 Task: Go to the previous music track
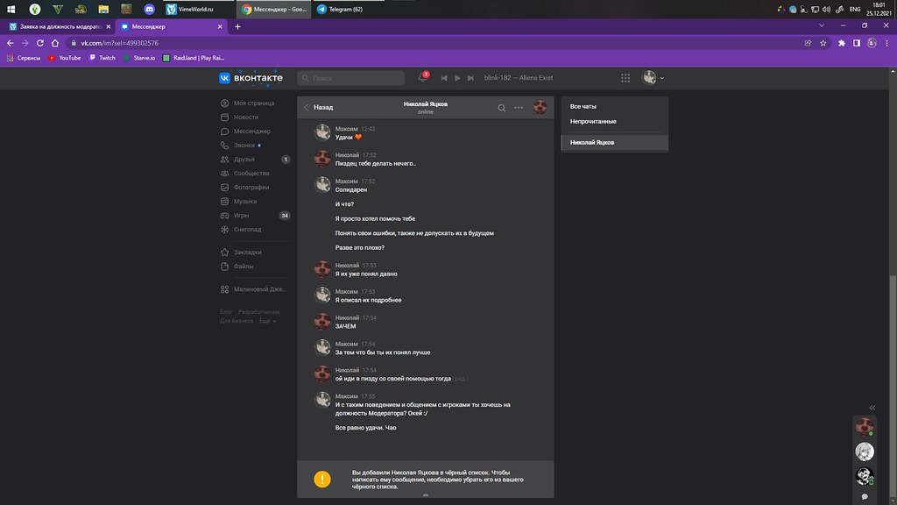coord(444,78)
